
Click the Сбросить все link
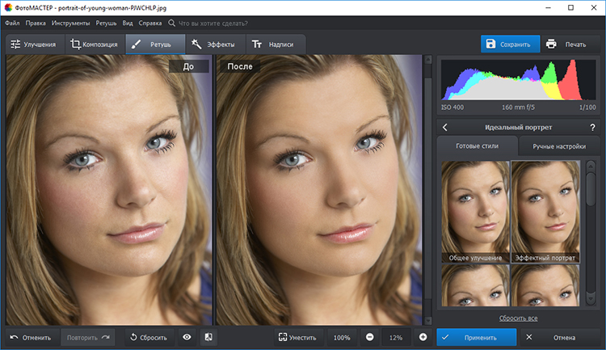click(x=518, y=318)
